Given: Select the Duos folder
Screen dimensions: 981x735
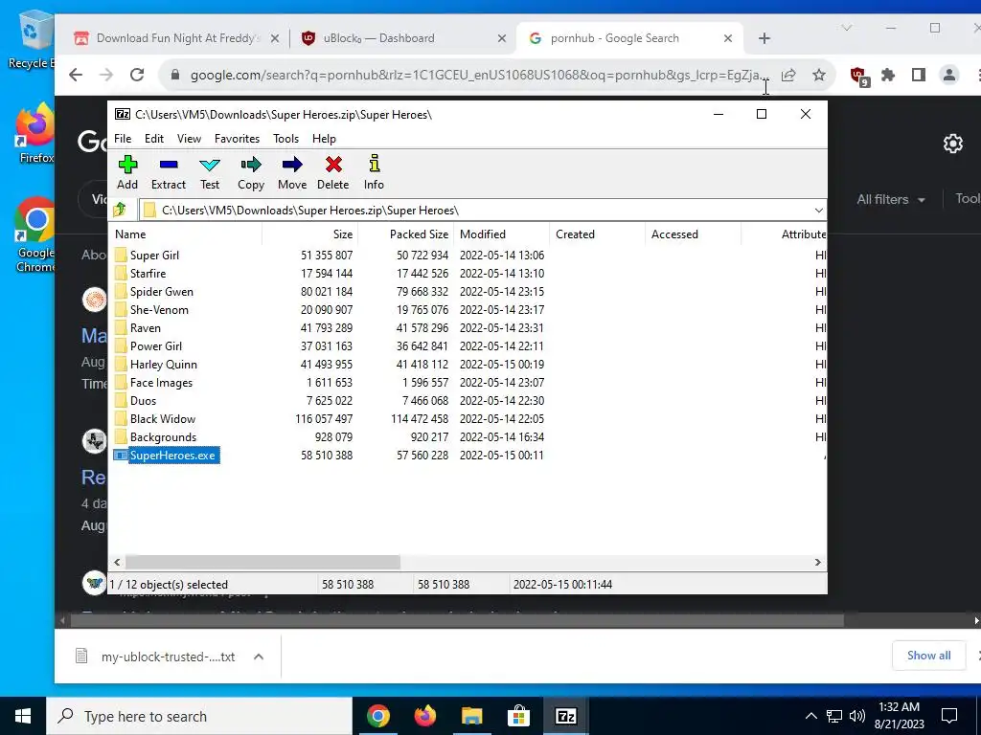Looking at the screenshot, I should [x=143, y=400].
